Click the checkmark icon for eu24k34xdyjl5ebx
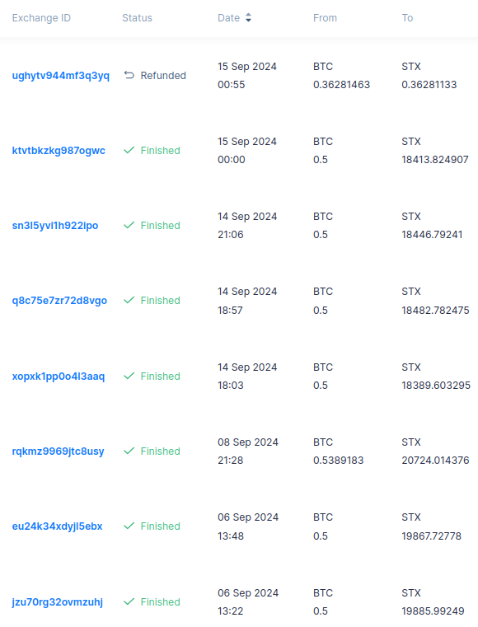 click(x=129, y=526)
